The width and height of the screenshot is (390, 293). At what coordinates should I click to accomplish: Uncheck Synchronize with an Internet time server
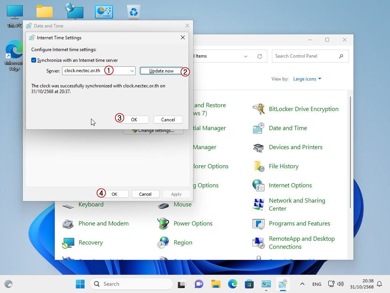pos(34,60)
